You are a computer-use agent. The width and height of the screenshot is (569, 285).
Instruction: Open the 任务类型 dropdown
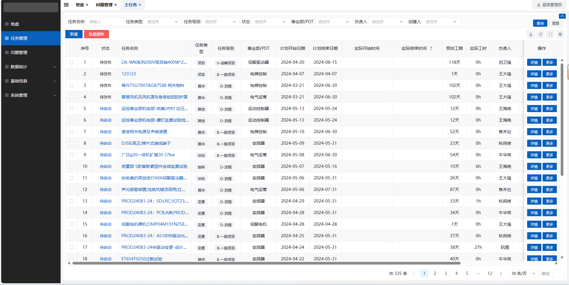click(x=163, y=22)
